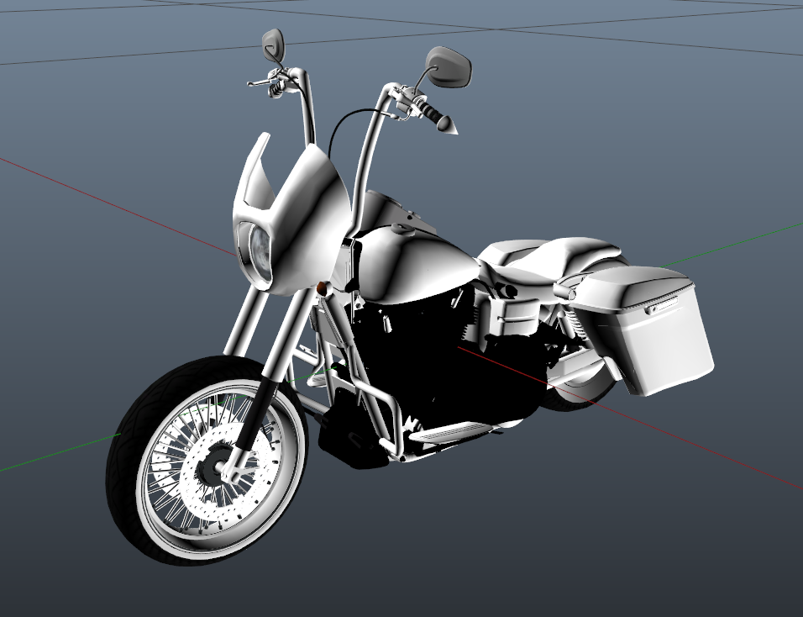Select the taller mirror on far handlebar
The image size is (803, 617).
pos(272,44)
